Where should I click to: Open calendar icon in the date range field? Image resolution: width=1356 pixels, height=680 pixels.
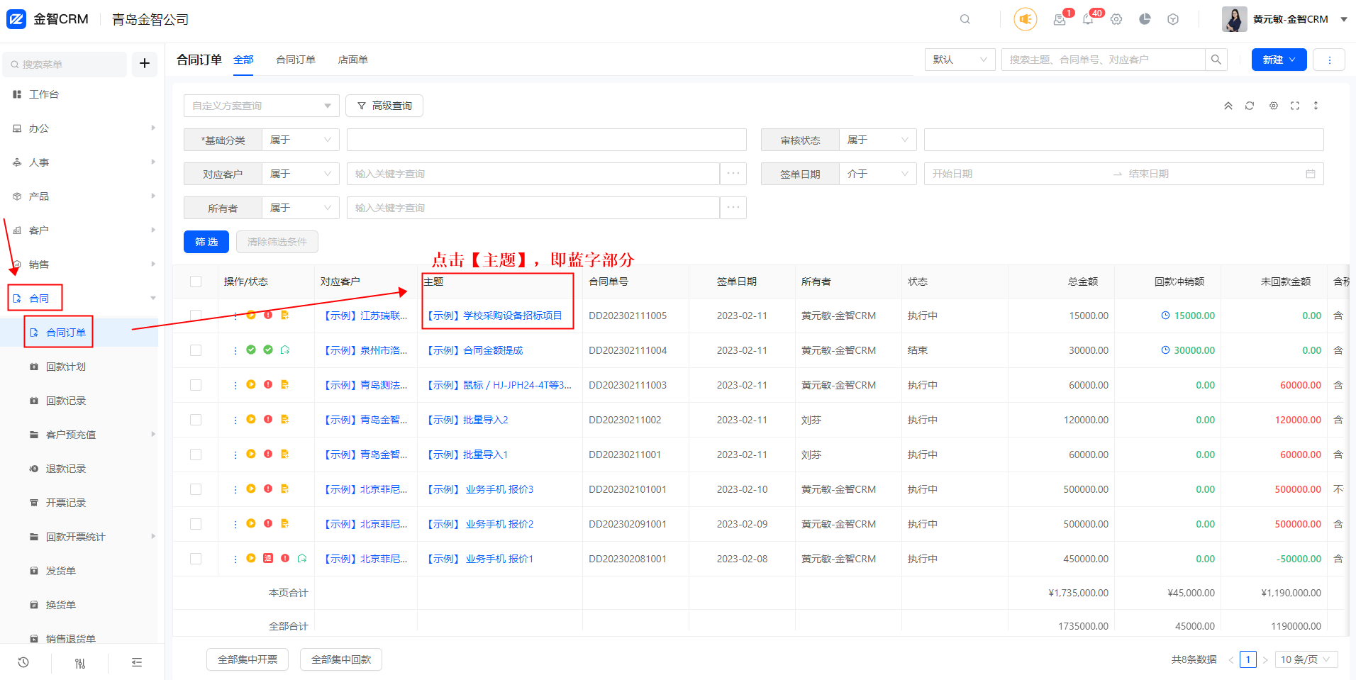(x=1311, y=174)
